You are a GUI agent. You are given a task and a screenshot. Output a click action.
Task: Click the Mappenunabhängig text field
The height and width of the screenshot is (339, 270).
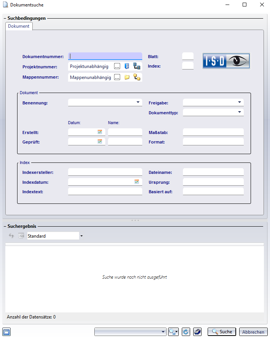tap(91, 77)
